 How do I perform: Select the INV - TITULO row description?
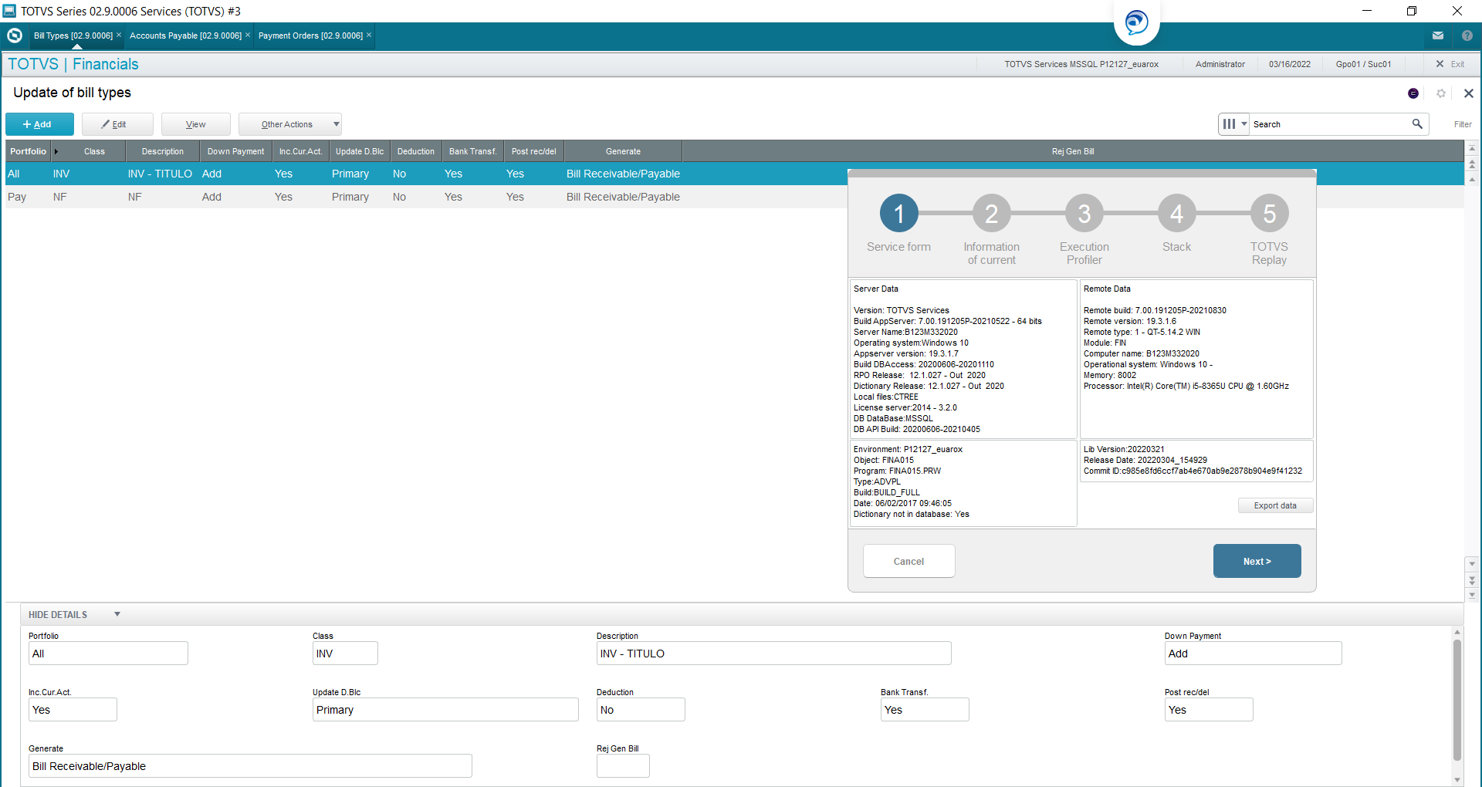pyautogui.click(x=160, y=174)
